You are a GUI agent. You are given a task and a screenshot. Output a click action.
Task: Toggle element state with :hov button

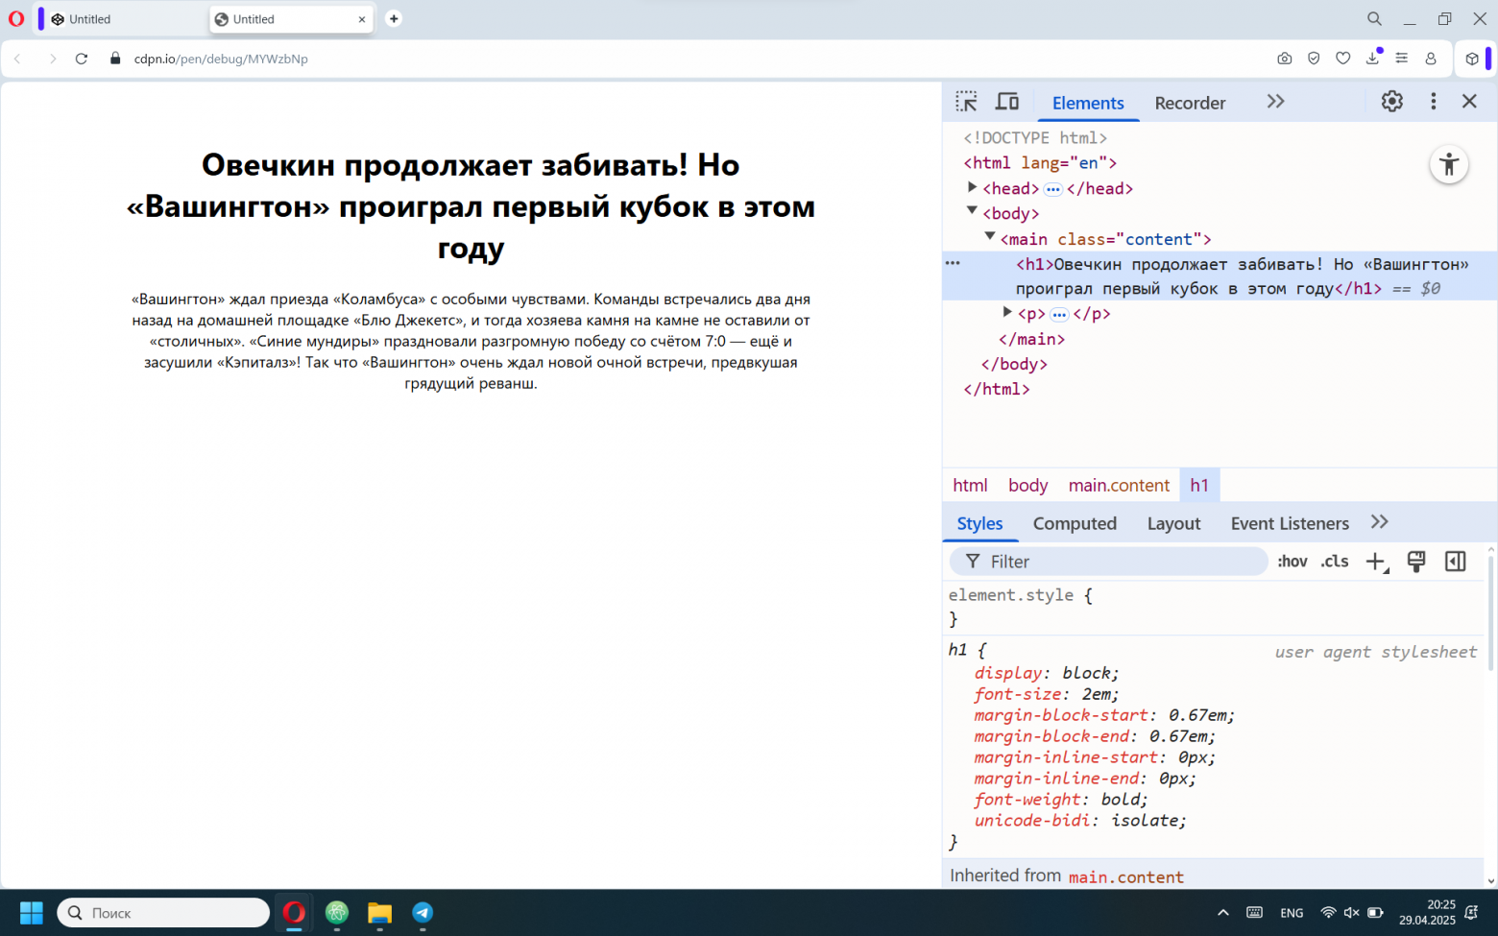pyautogui.click(x=1292, y=561)
